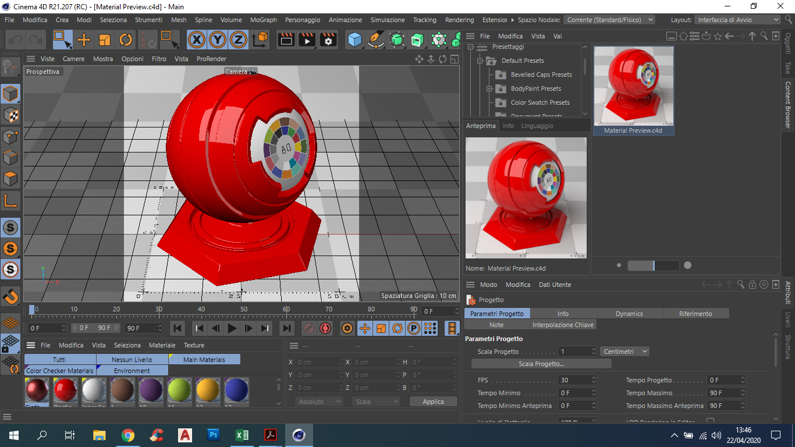
Task: Toggle parameter keyframe recording P icon
Action: [414, 328]
